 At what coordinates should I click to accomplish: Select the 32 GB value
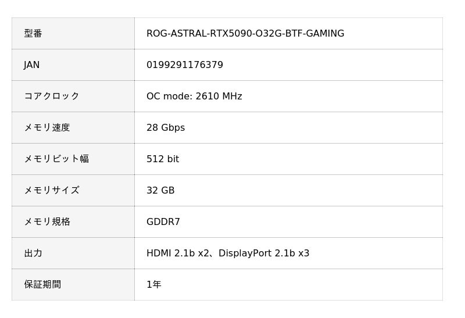click(x=160, y=191)
